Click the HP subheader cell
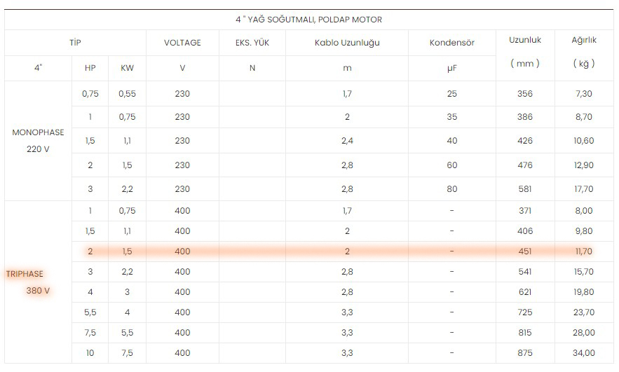The image size is (619, 372). (90, 68)
